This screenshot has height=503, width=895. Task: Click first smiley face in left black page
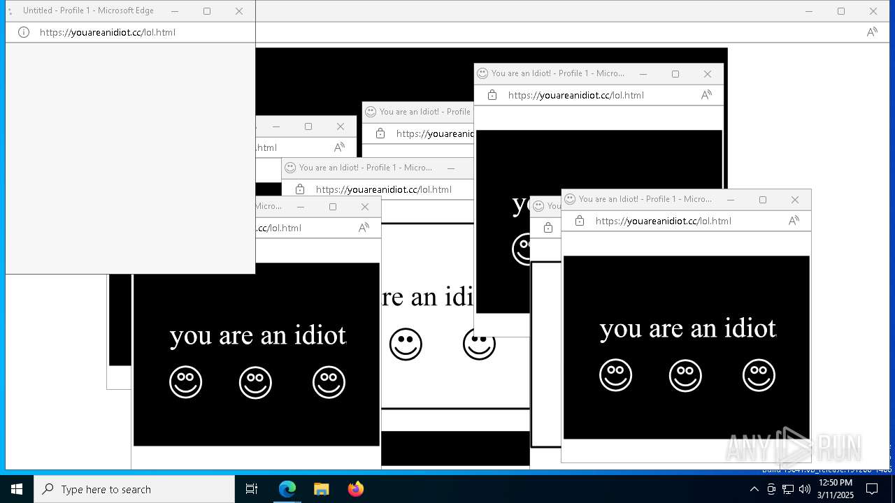pos(186,382)
